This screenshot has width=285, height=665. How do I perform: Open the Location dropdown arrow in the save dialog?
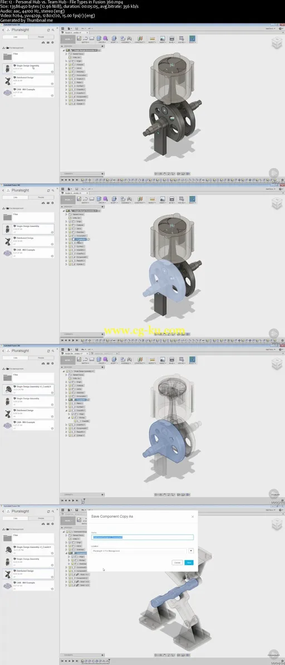(x=191, y=551)
